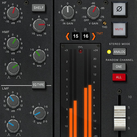This screenshot has height=137, width=137.
Task: Toggle the HF SHELF button
Action: click(x=39, y=8)
